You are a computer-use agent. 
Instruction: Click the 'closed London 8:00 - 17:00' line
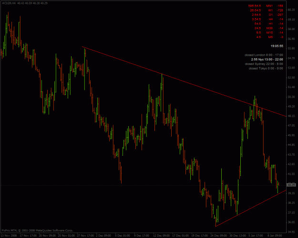[264, 55]
